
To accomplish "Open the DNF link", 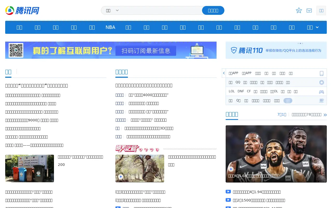I will click(241, 91).
